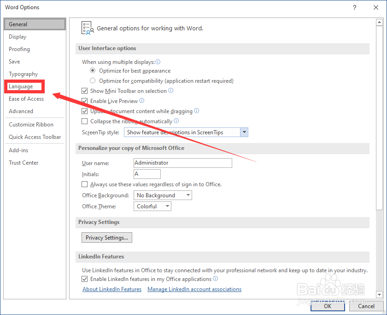The width and height of the screenshot is (387, 315).
Task: Open the Save category
Action: 35,62
